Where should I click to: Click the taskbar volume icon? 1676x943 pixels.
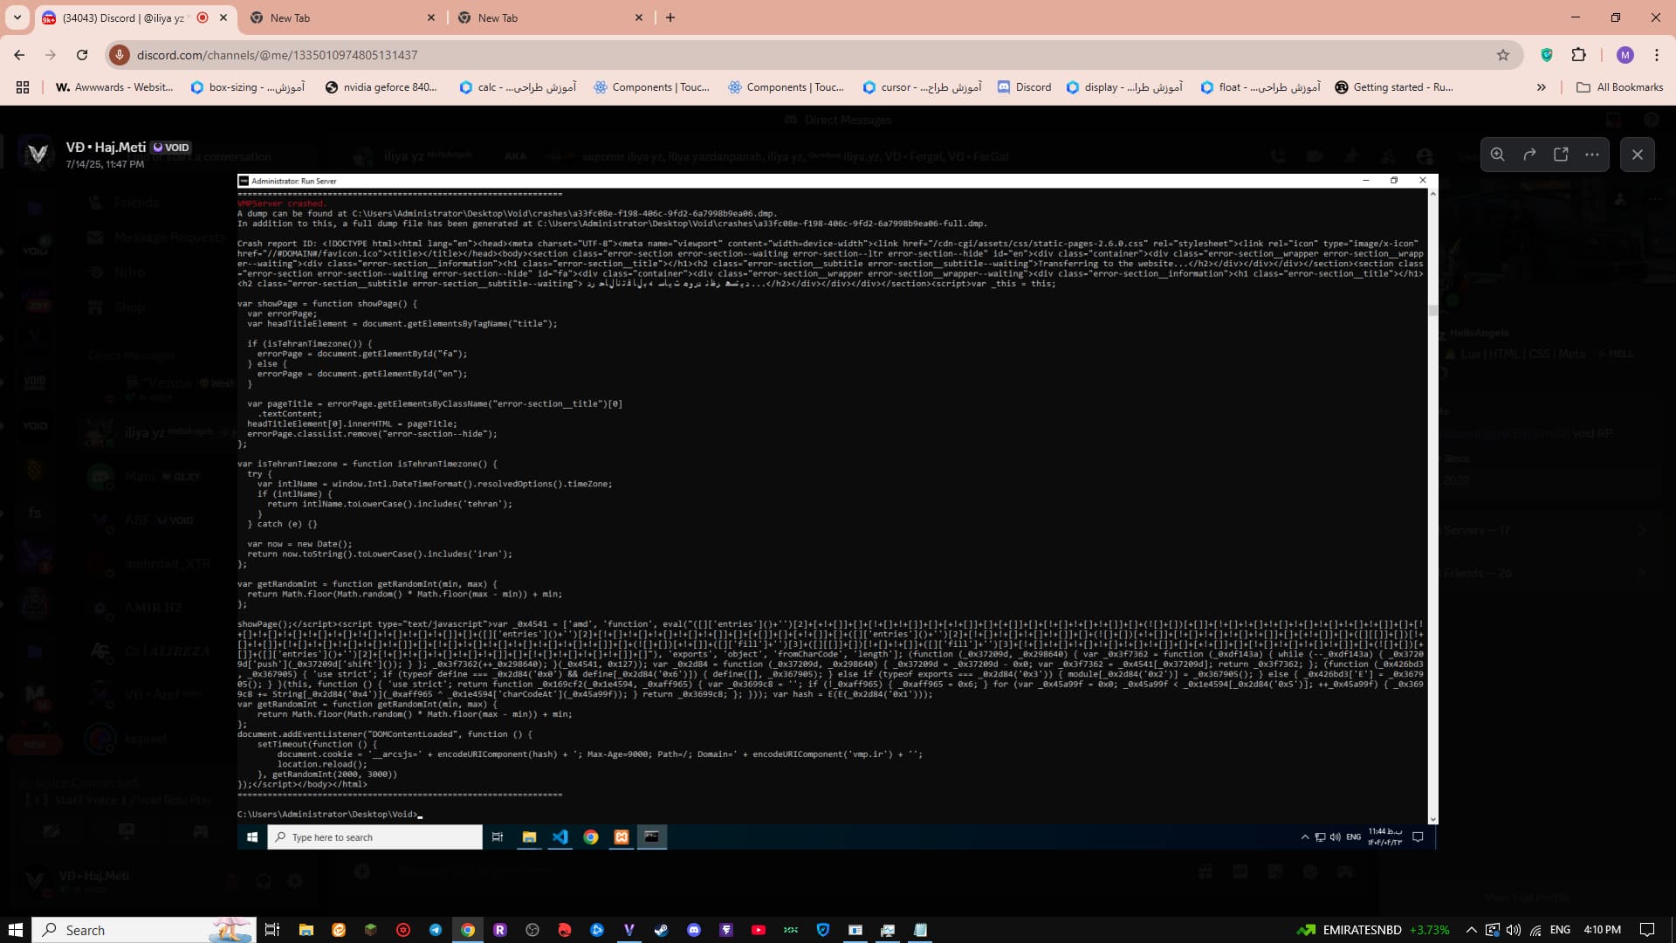coord(1514,930)
